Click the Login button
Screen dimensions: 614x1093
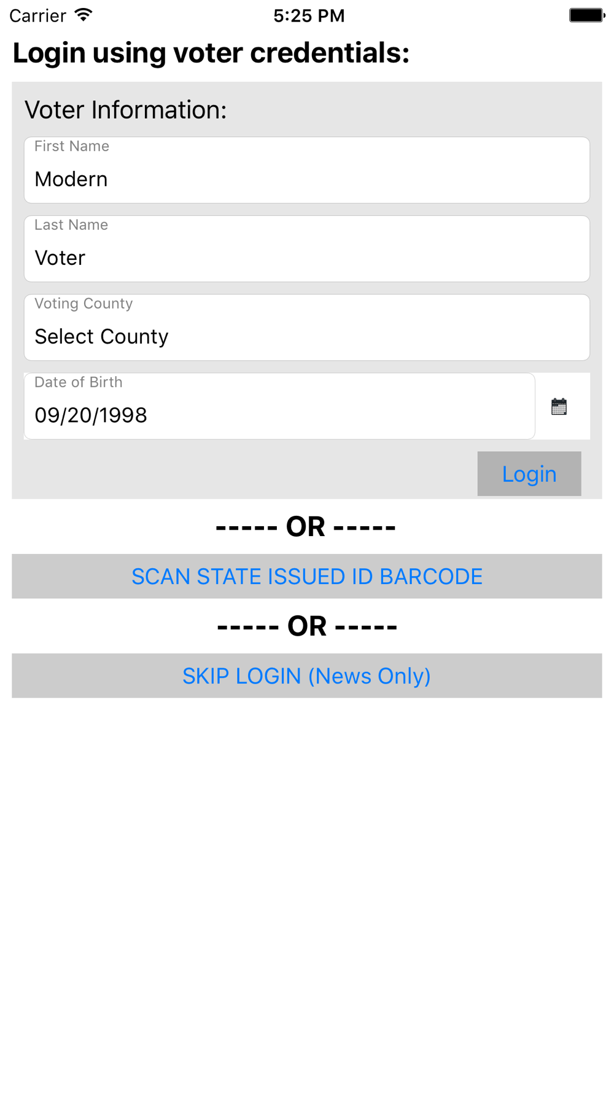coord(529,473)
